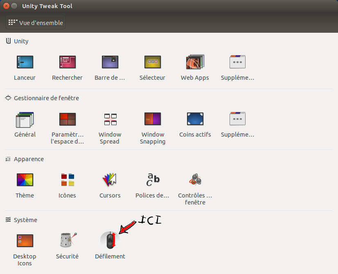Open Paramètr… l'espace d… workspace settings

67,128
